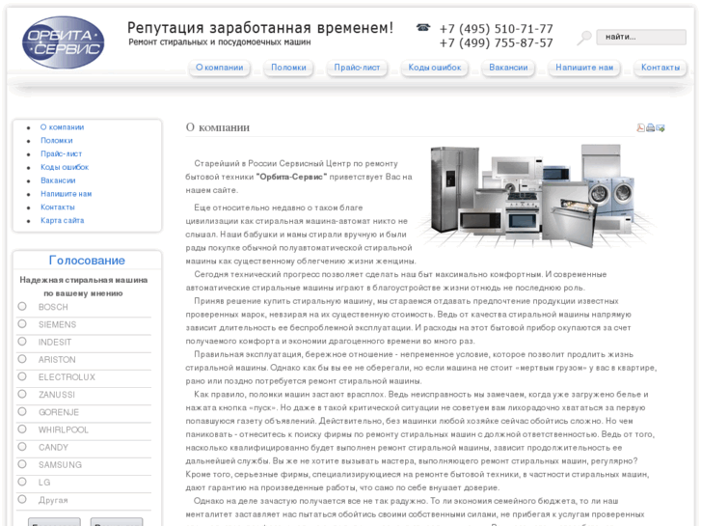
Task: Select CANDY radio option in poll
Action: tap(22, 446)
